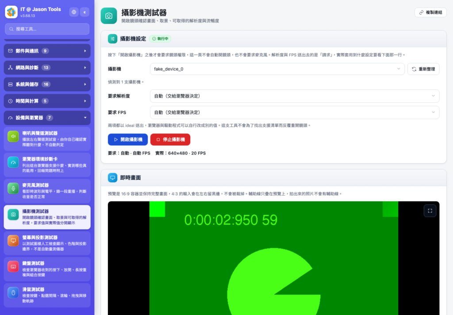
Task: Click the blue mouse icon of 滑鼠測試器
Action: [13, 292]
